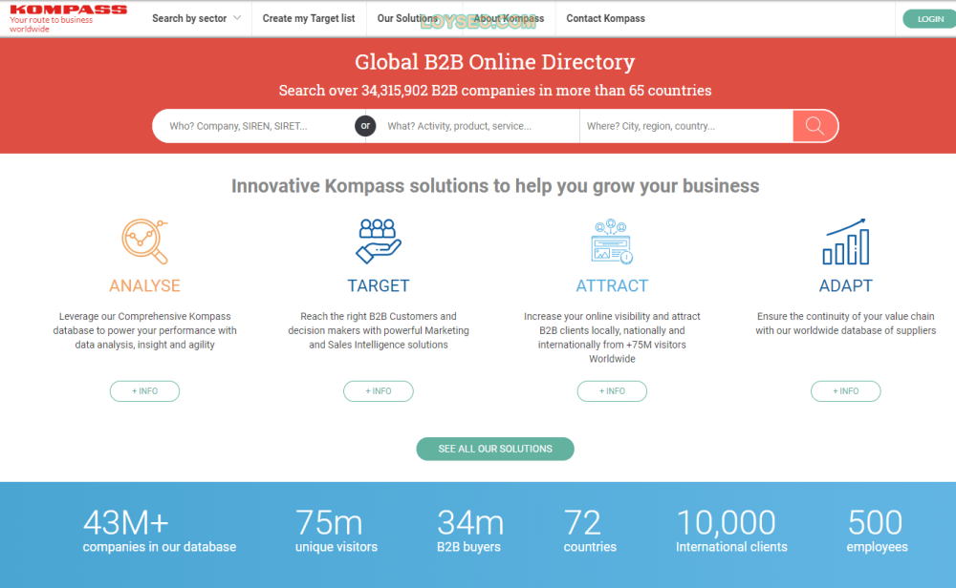This screenshot has width=956, height=588.
Task: Click the ATTRACT webpage icon
Action: (612, 241)
